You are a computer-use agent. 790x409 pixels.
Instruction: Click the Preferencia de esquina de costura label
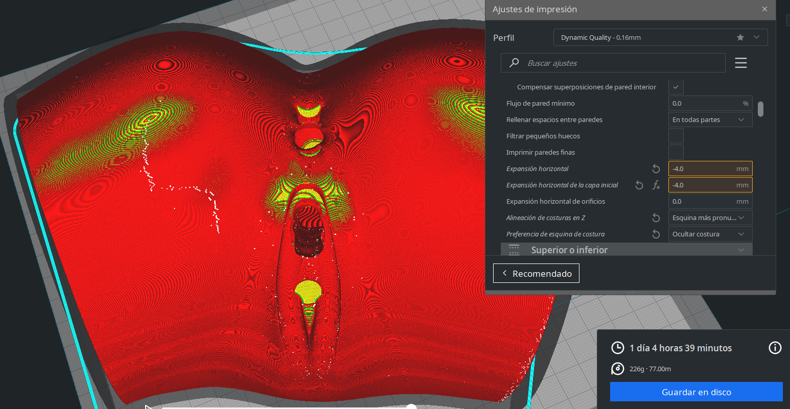[x=555, y=234]
